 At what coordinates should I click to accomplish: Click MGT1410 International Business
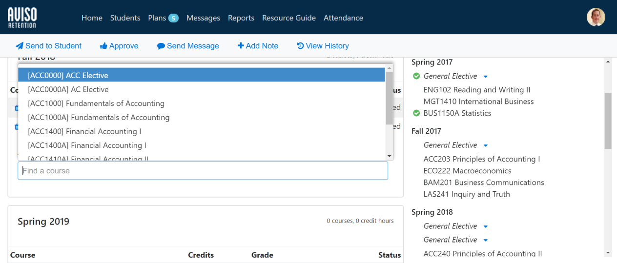(x=479, y=101)
